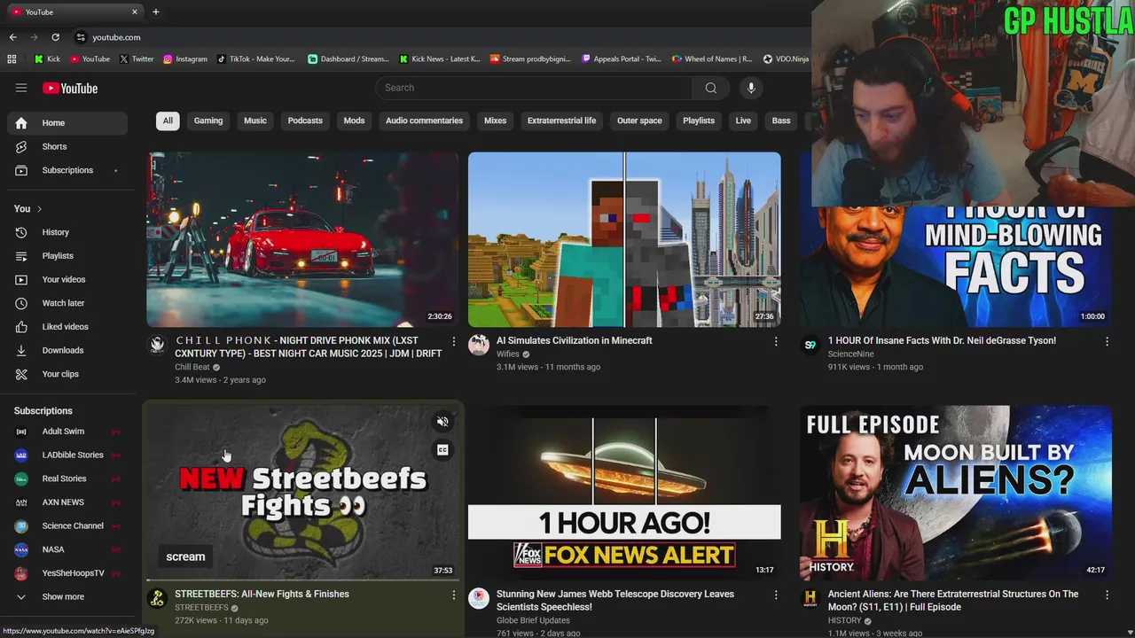
Task: Play the red car phonk thumbnail
Action: point(302,239)
